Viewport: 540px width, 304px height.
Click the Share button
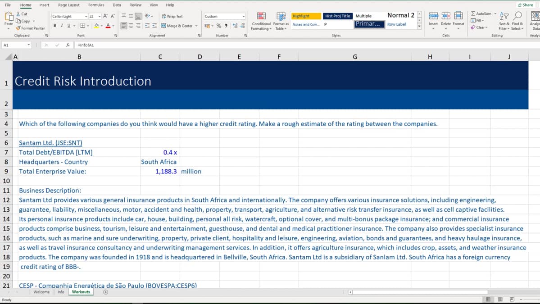click(x=526, y=5)
